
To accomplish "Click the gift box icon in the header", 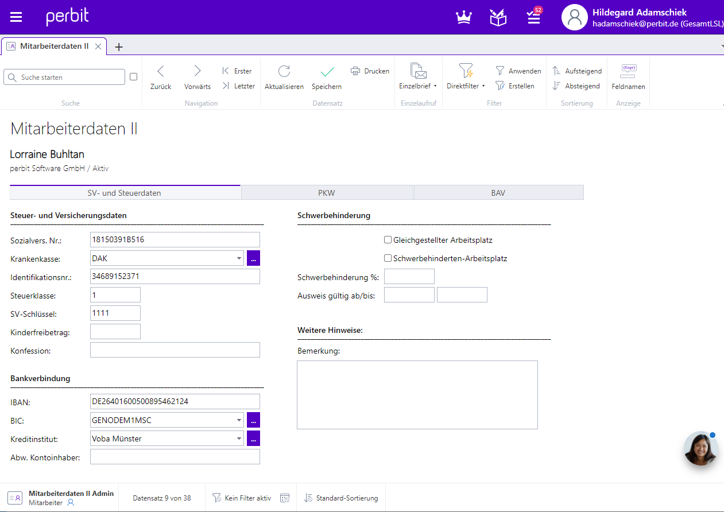I will point(498,17).
